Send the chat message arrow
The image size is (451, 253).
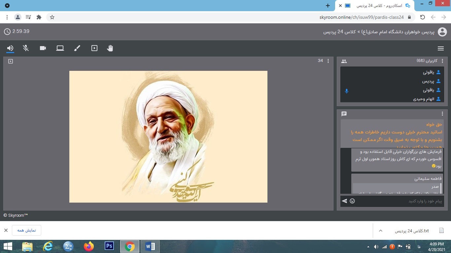point(344,201)
